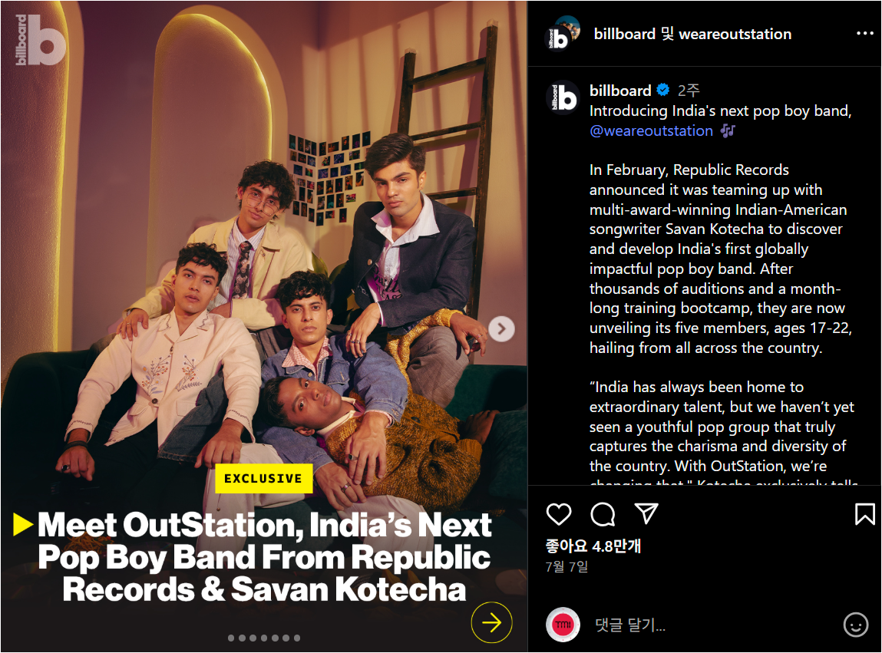
Task: Open weareoutstation profile from post header
Action: 735,35
